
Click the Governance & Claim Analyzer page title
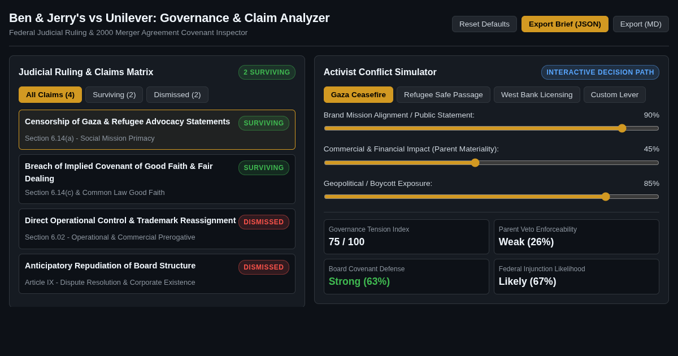169,18
